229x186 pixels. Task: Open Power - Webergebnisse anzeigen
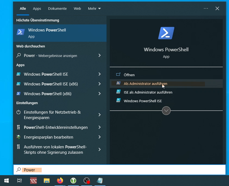click(x=60, y=55)
